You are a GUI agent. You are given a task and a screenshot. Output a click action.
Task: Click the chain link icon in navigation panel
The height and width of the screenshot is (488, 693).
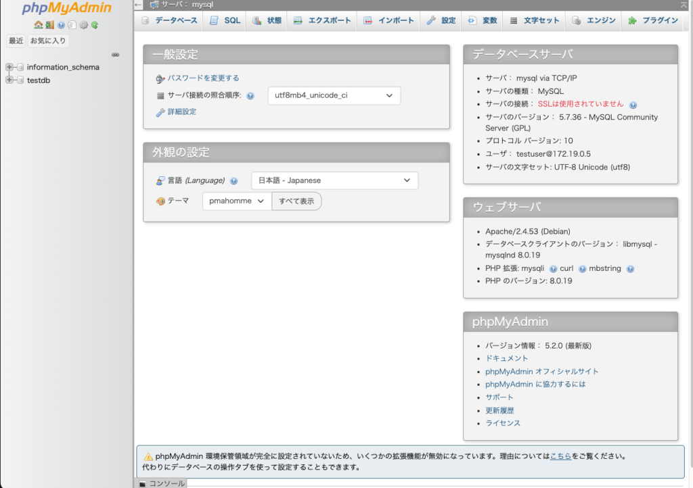(115, 55)
